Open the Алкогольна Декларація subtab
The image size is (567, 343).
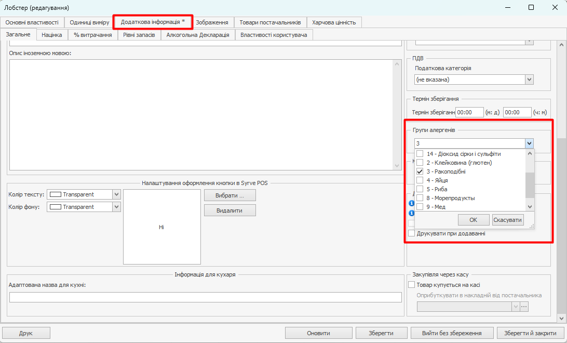click(197, 35)
